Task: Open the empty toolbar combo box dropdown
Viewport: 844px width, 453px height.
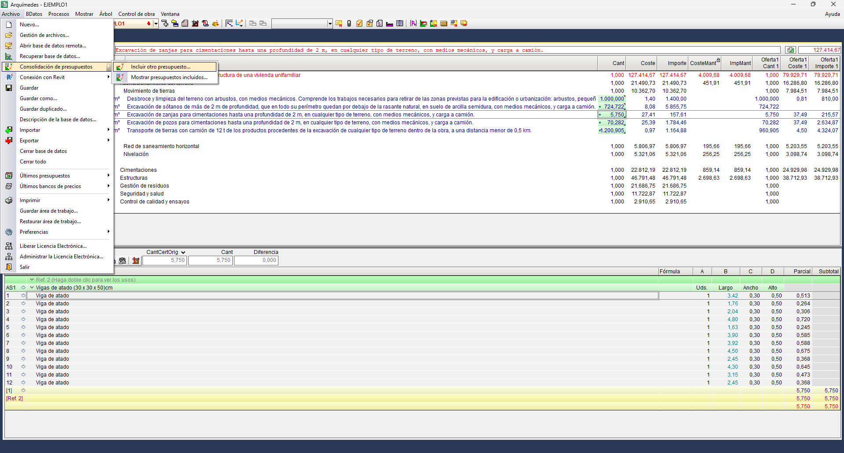Action: coord(330,24)
